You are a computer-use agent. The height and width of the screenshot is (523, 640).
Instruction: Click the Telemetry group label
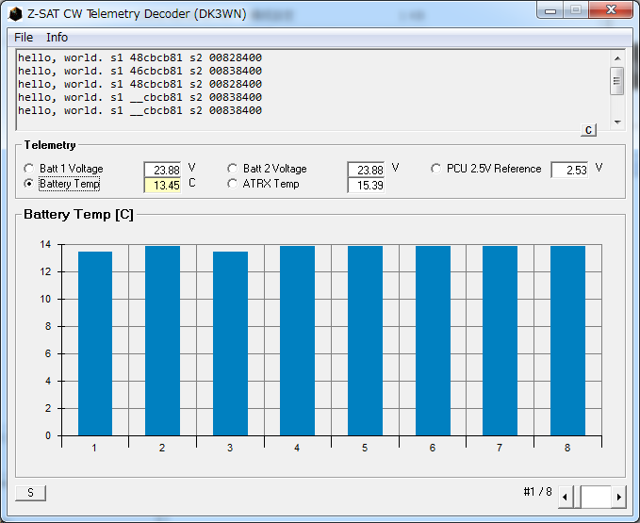point(50,145)
